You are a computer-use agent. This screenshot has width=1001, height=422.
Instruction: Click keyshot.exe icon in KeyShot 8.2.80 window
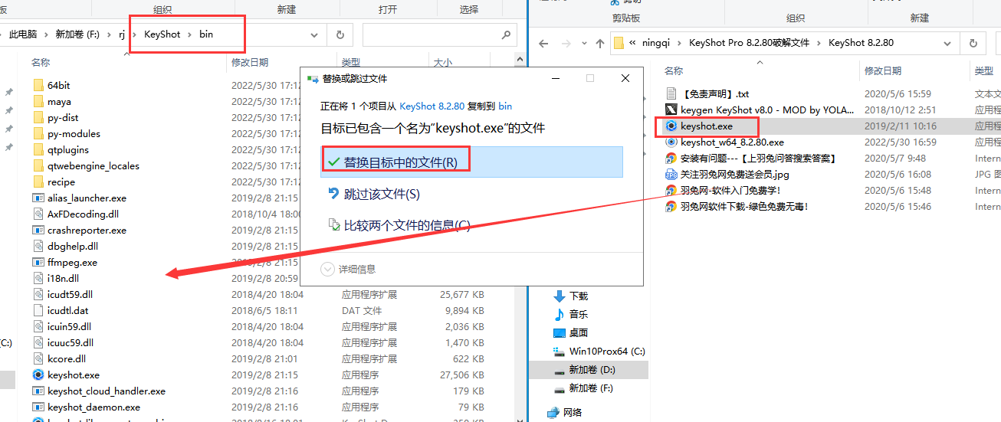pyautogui.click(x=671, y=126)
